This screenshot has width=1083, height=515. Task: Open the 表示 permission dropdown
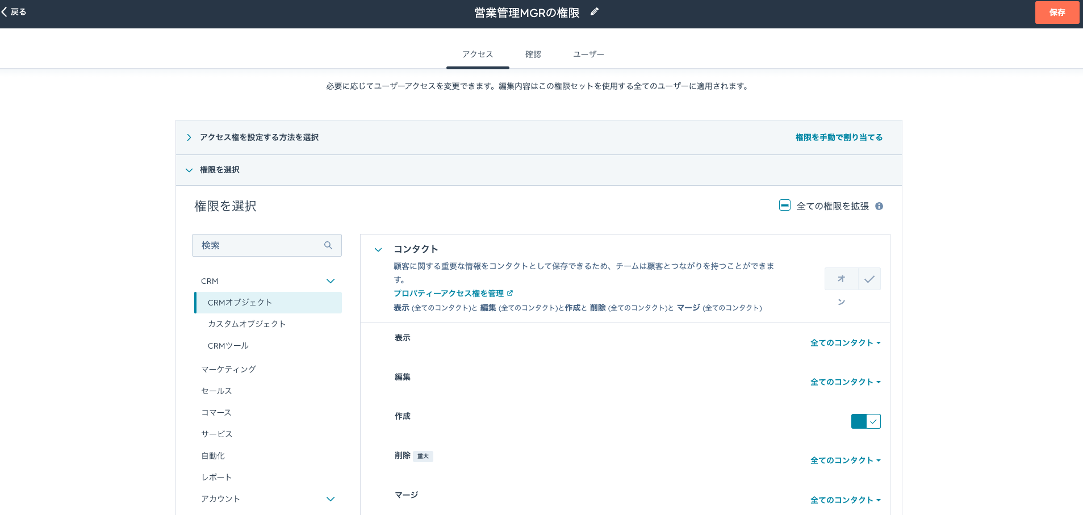click(x=845, y=343)
